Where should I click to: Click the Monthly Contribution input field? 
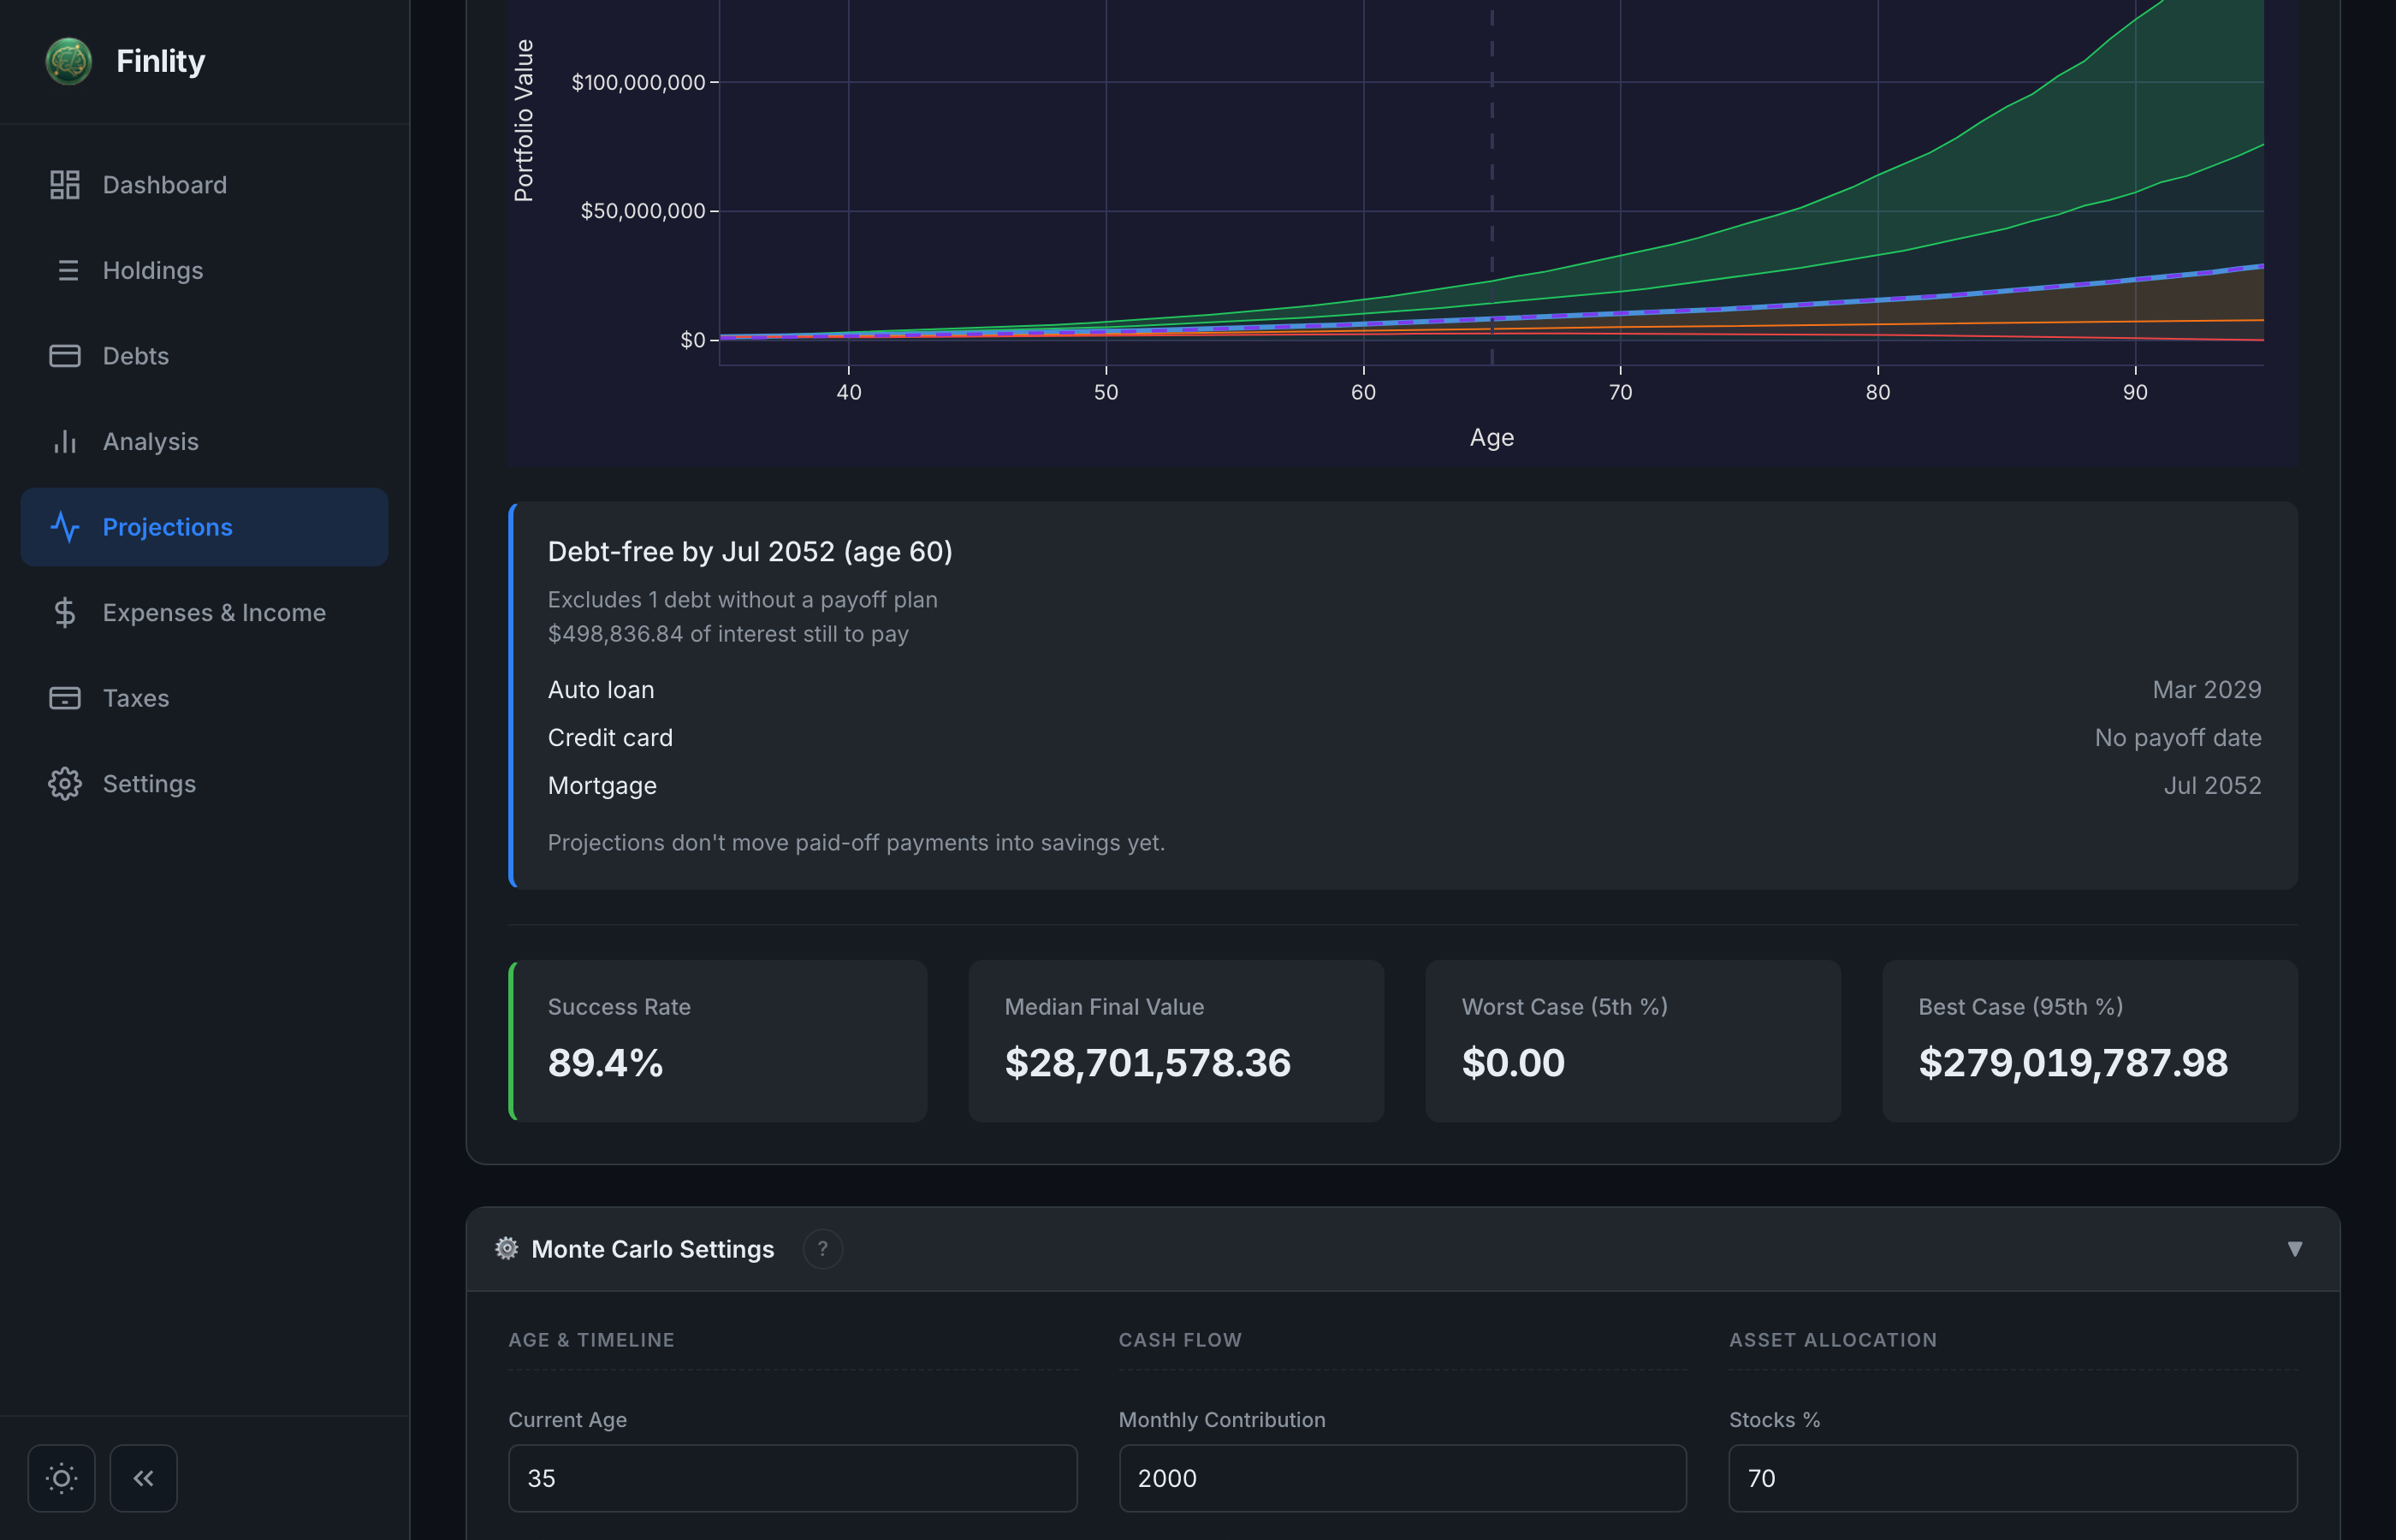pos(1403,1478)
